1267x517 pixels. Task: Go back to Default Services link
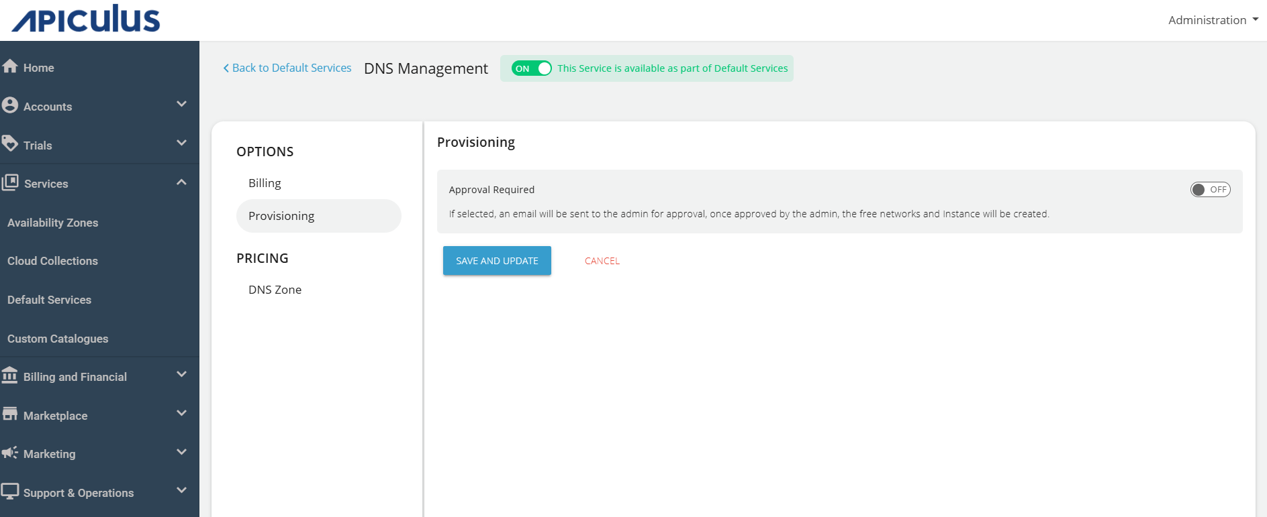287,68
